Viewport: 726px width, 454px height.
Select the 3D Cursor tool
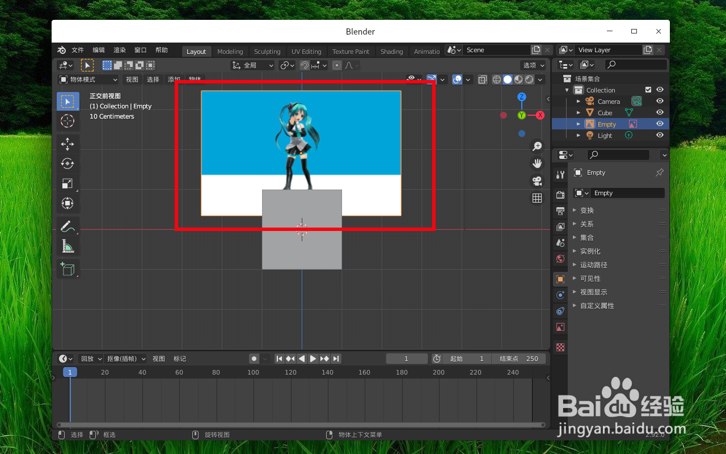pos(67,121)
